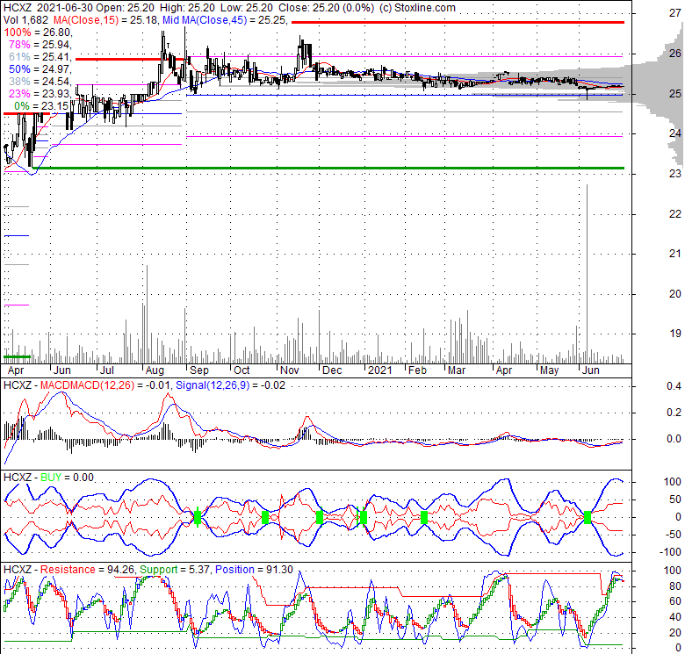This screenshot has height=654, width=685.
Task: Click the 'Jun' 2020 month label
Action: [x=62, y=370]
